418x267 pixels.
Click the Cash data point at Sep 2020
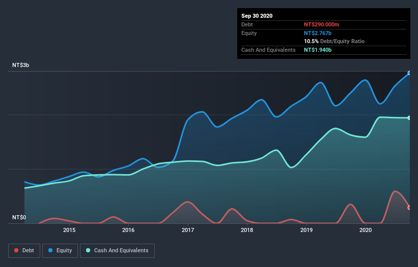[x=409, y=118]
